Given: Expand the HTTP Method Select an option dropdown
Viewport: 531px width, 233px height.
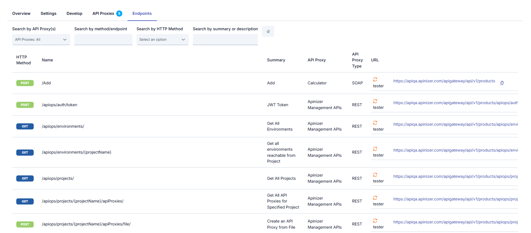Looking at the screenshot, I should coord(162,40).
